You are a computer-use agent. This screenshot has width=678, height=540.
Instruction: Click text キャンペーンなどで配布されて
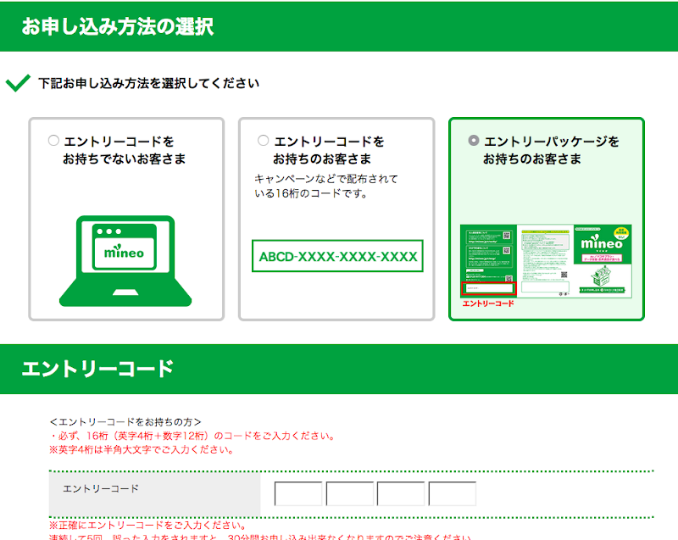point(326,179)
